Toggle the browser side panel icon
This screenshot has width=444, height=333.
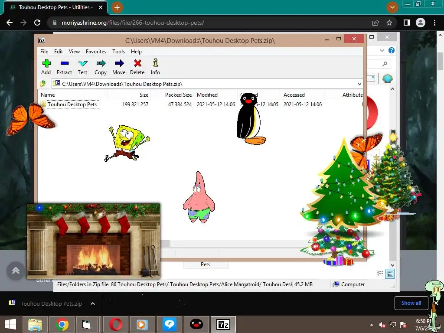click(x=407, y=23)
